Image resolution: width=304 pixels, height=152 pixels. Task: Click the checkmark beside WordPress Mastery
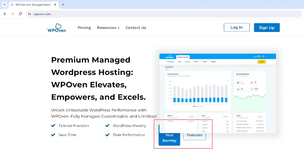107,126
